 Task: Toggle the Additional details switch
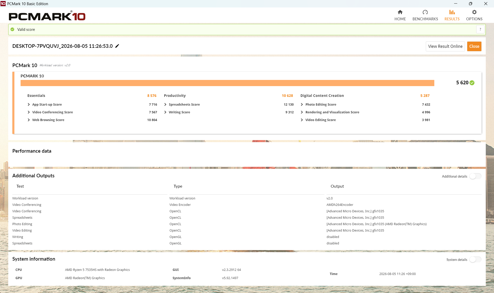(475, 176)
